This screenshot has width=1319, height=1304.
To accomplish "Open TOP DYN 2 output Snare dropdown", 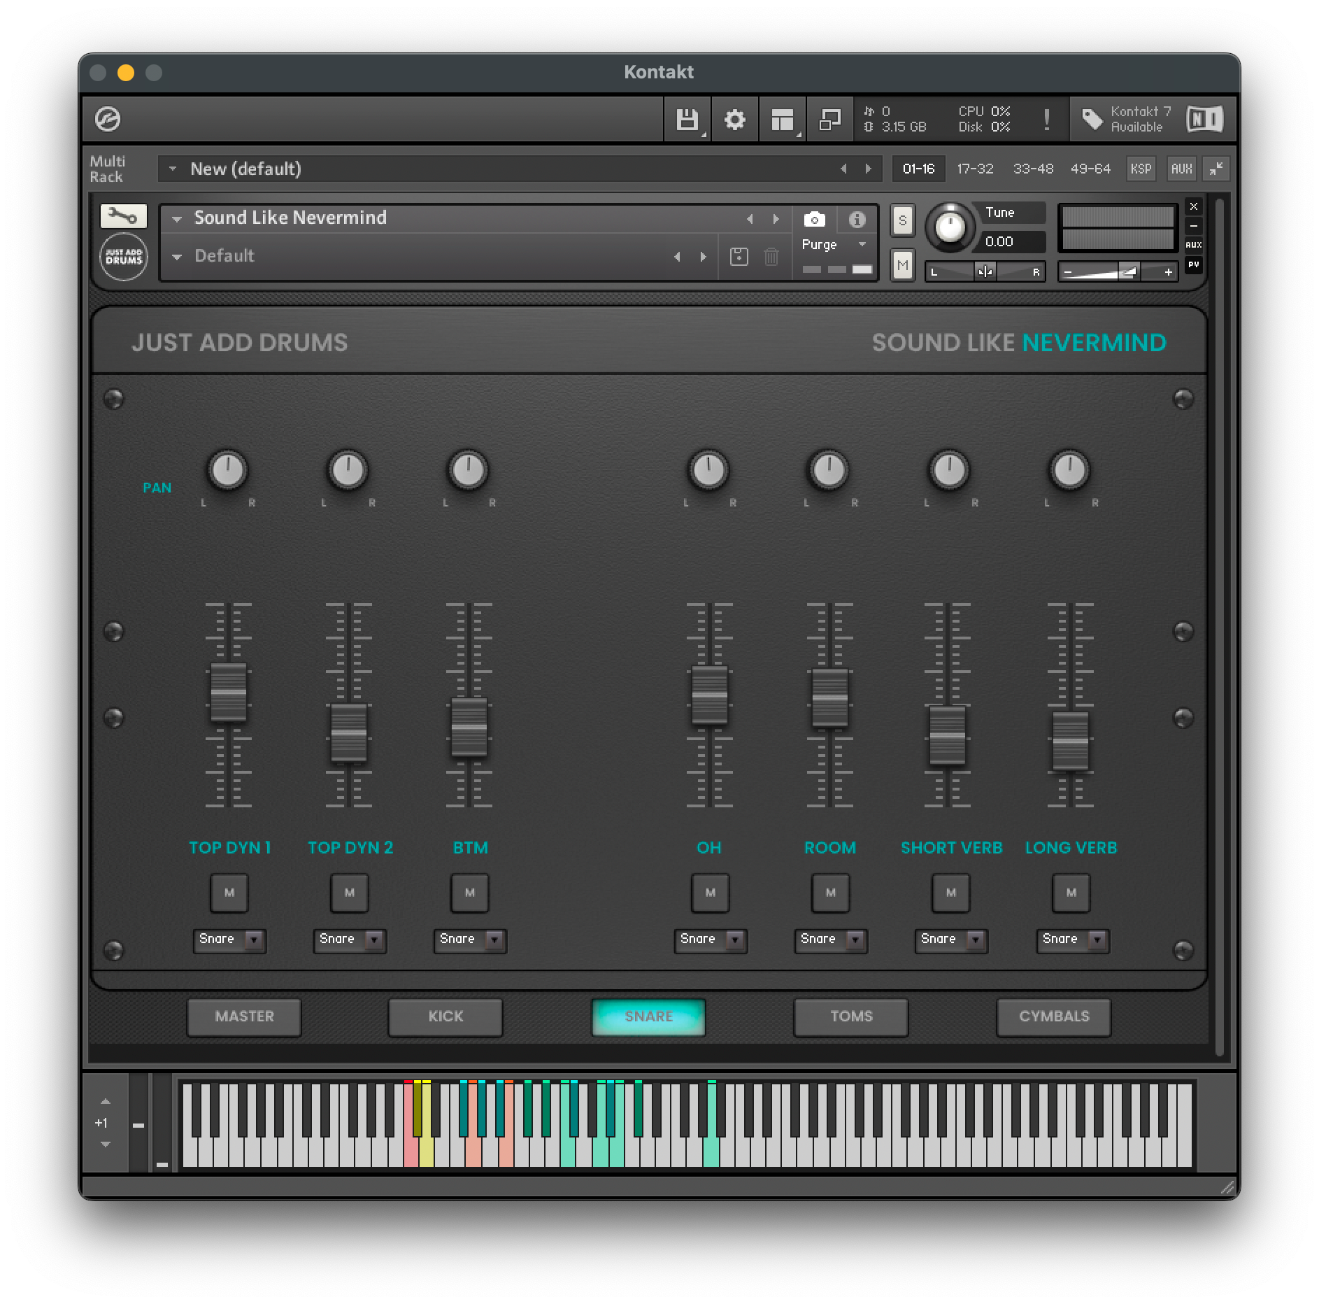I will click(x=350, y=940).
